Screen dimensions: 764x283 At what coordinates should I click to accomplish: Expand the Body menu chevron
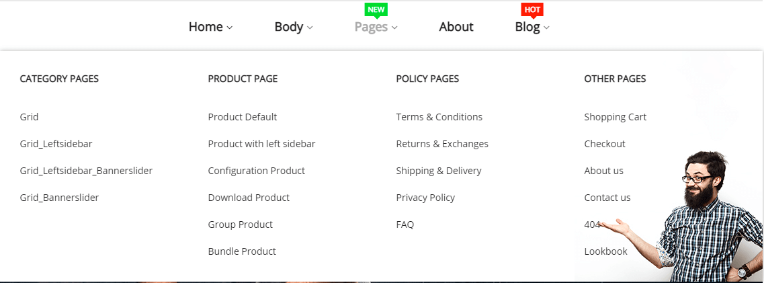[x=310, y=28]
